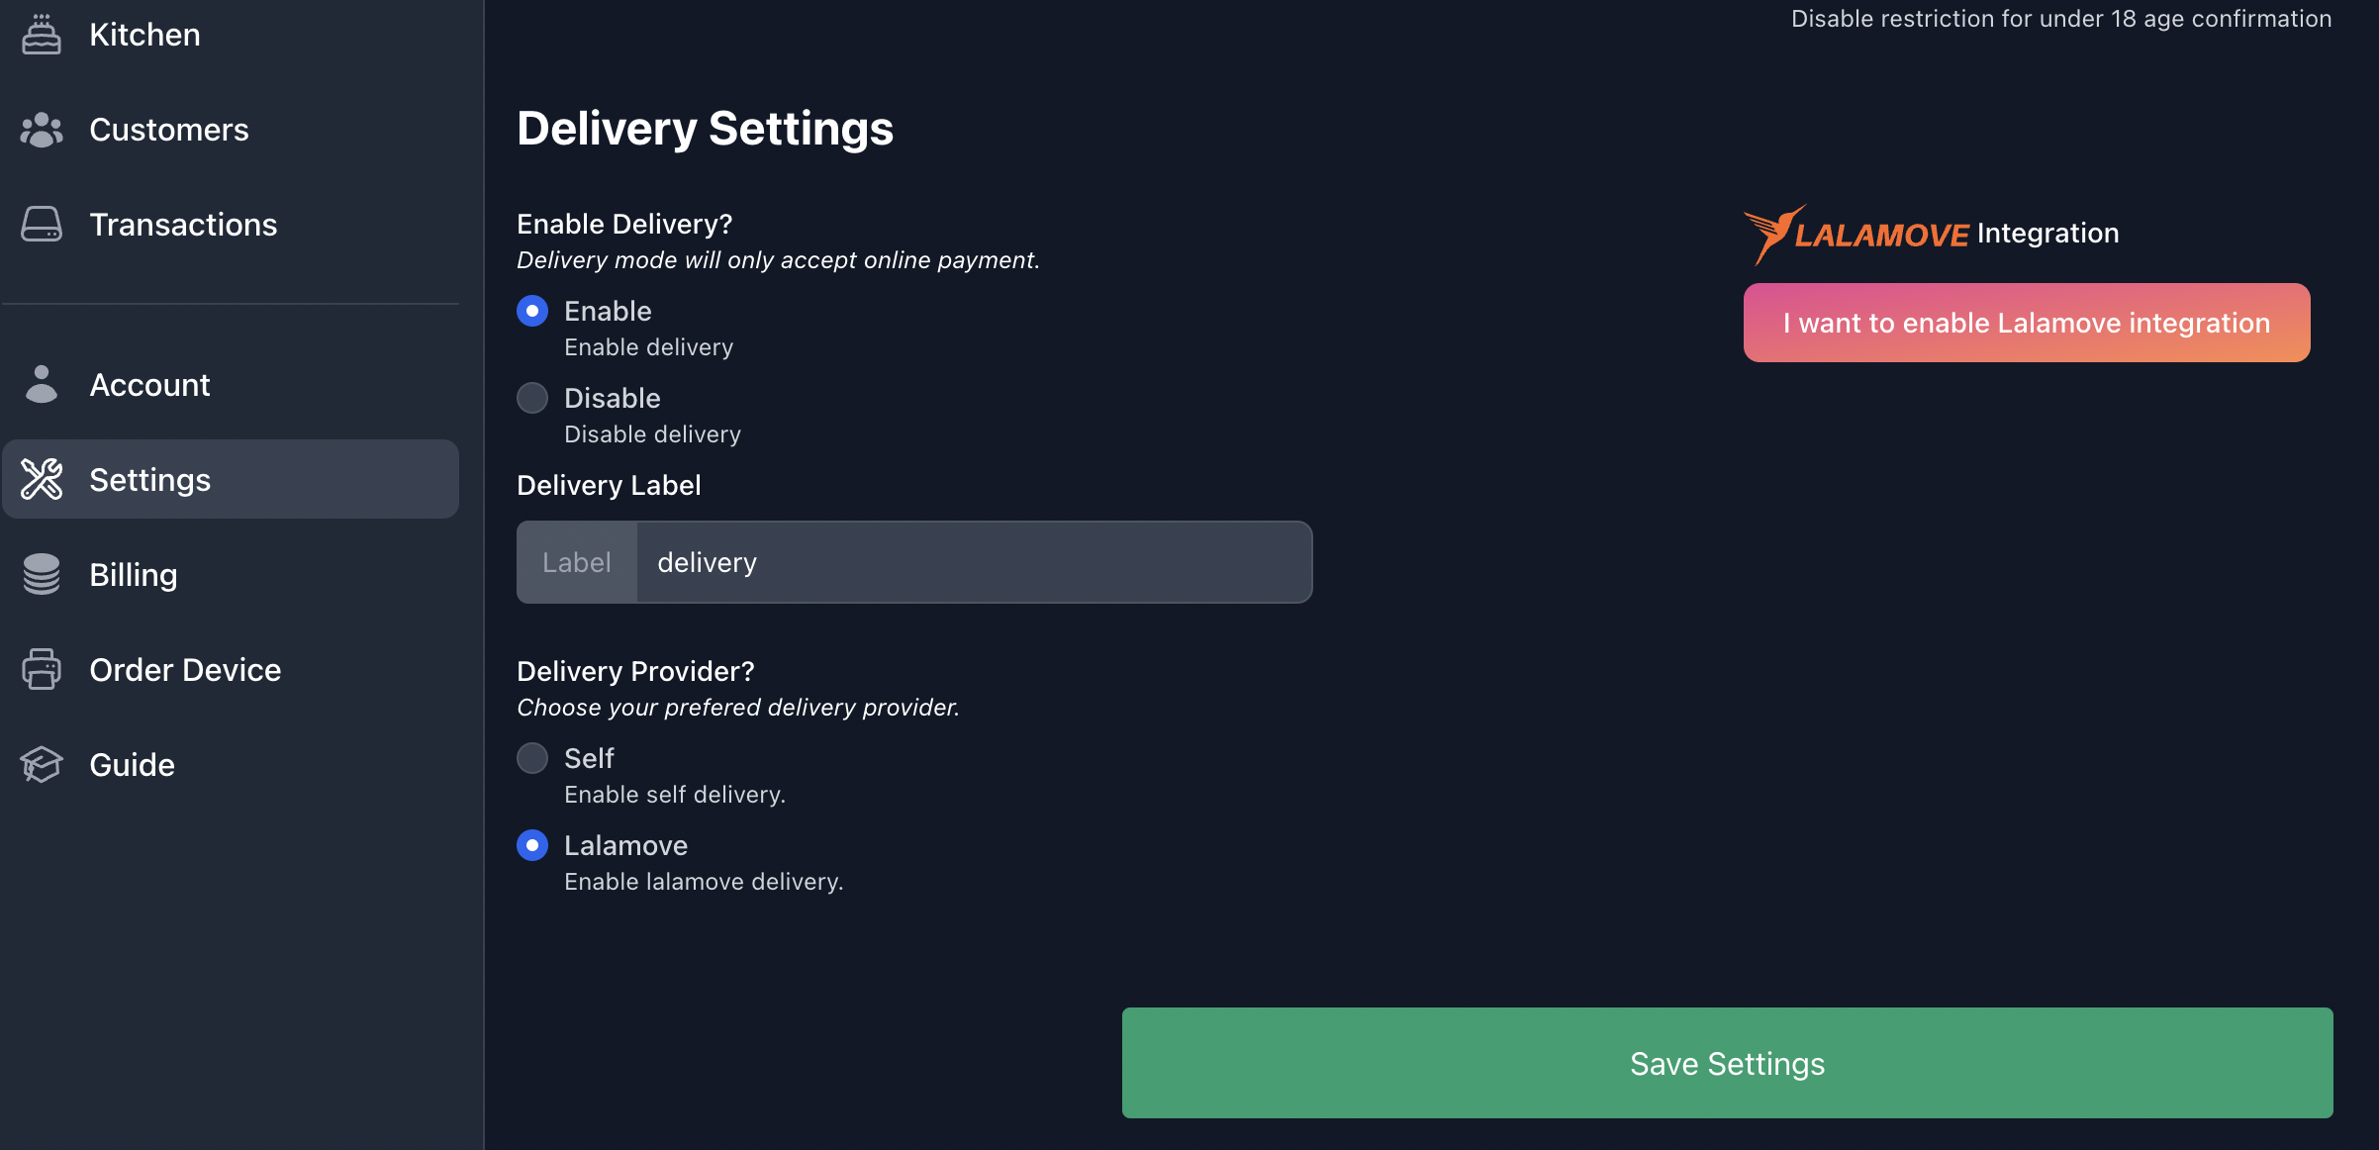Enable Self delivery provider option
Viewport: 2379px width, 1150px height.
[x=532, y=755]
